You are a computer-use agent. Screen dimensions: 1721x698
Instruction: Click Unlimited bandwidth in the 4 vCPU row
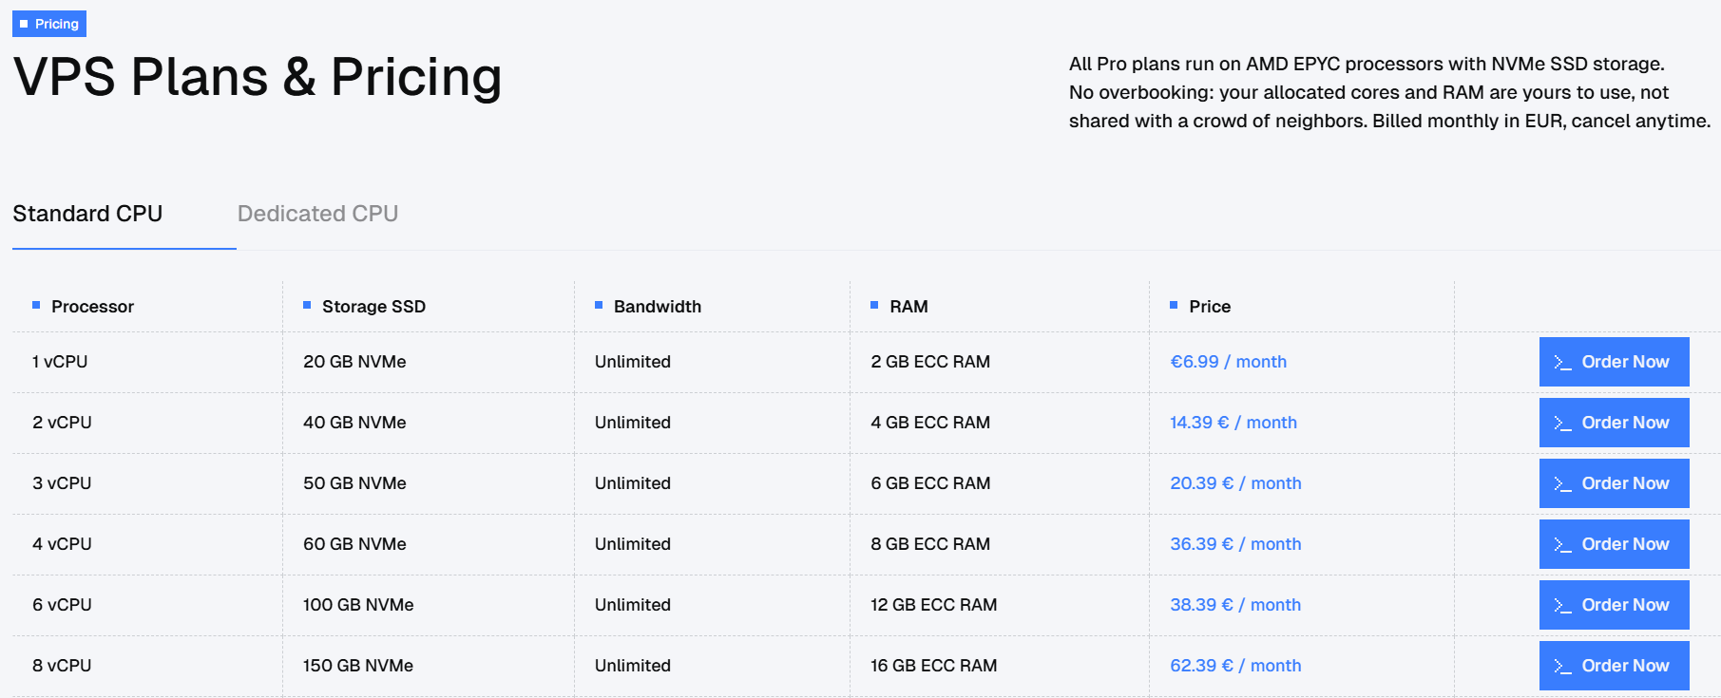633,544
